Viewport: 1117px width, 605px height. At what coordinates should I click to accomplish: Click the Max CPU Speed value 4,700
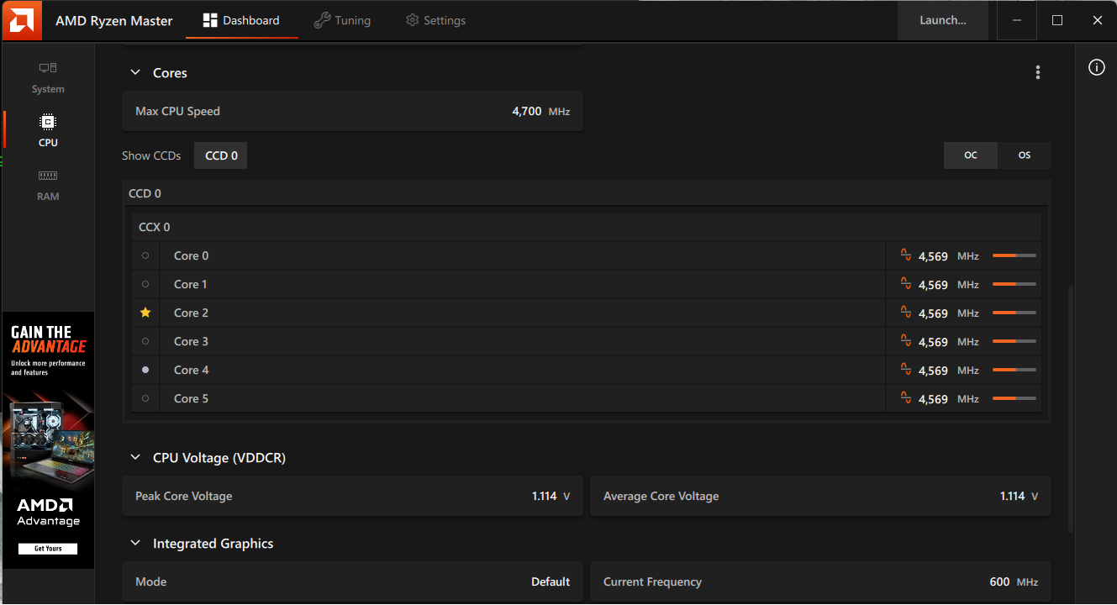[526, 111]
